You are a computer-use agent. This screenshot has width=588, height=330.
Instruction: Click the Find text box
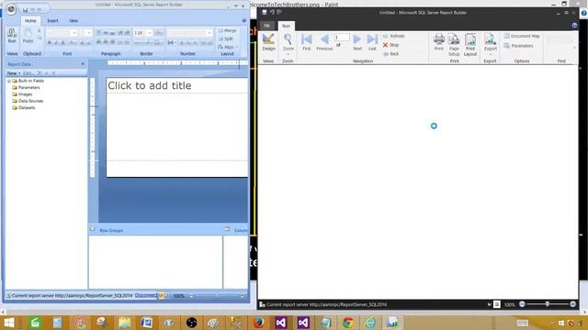[559, 38]
